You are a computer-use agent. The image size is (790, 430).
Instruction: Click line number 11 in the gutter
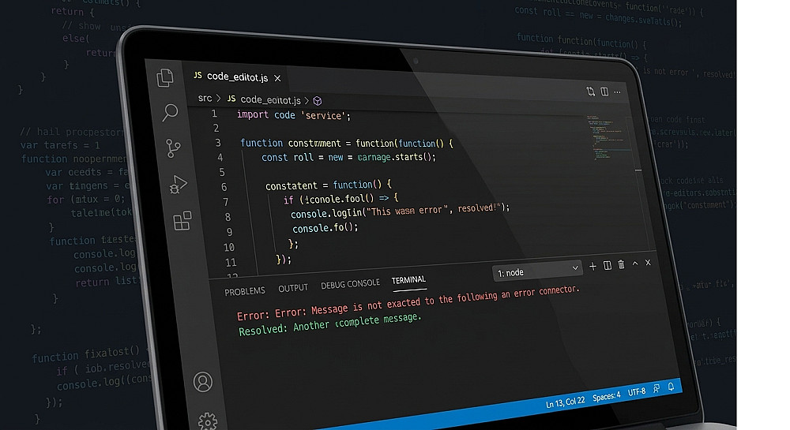coord(231,263)
